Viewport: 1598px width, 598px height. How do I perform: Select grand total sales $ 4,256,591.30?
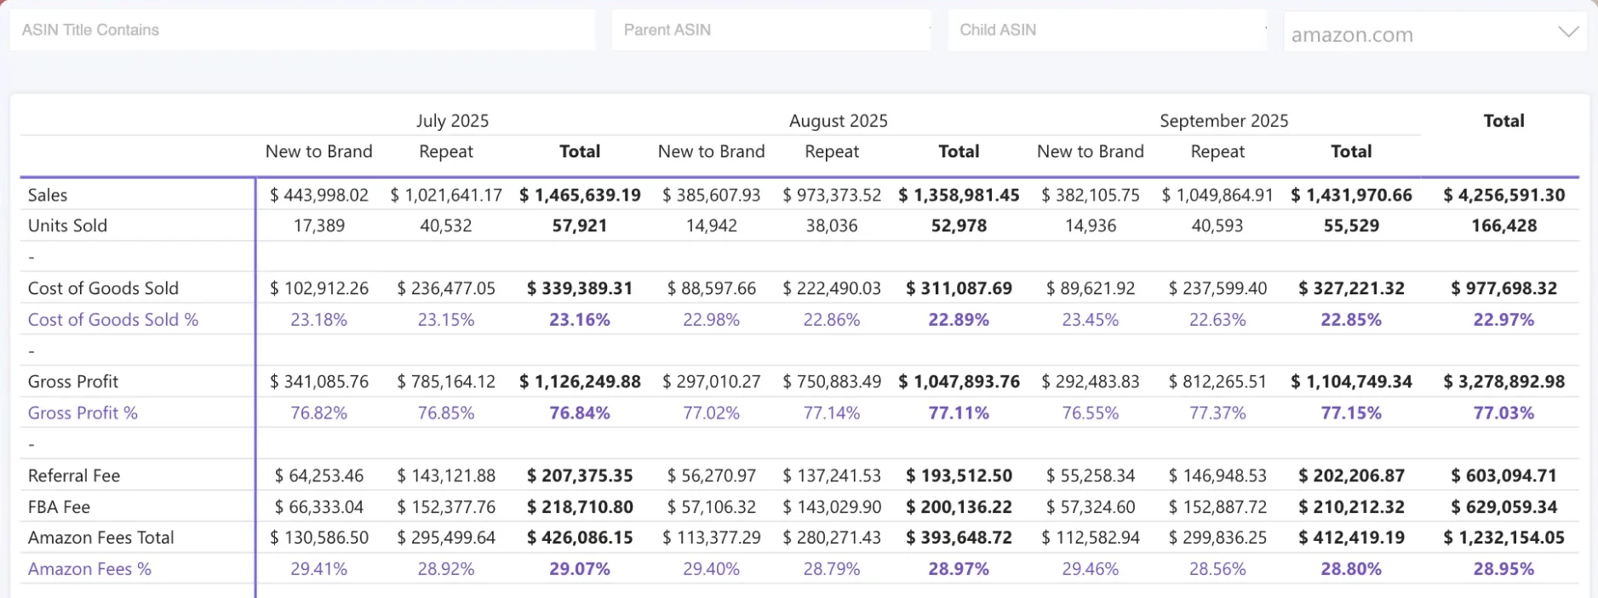(1504, 195)
